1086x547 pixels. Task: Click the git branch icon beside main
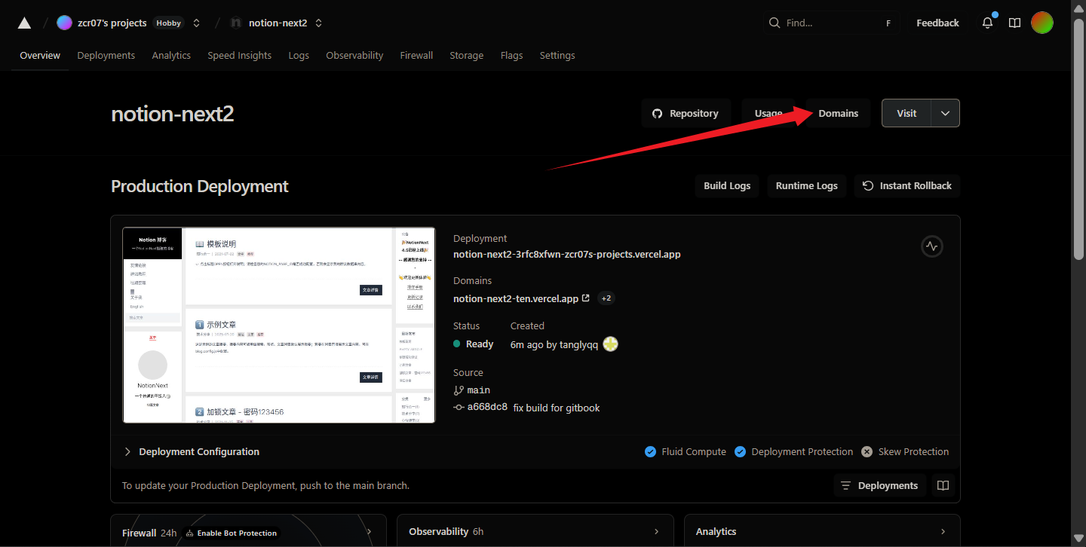point(459,390)
